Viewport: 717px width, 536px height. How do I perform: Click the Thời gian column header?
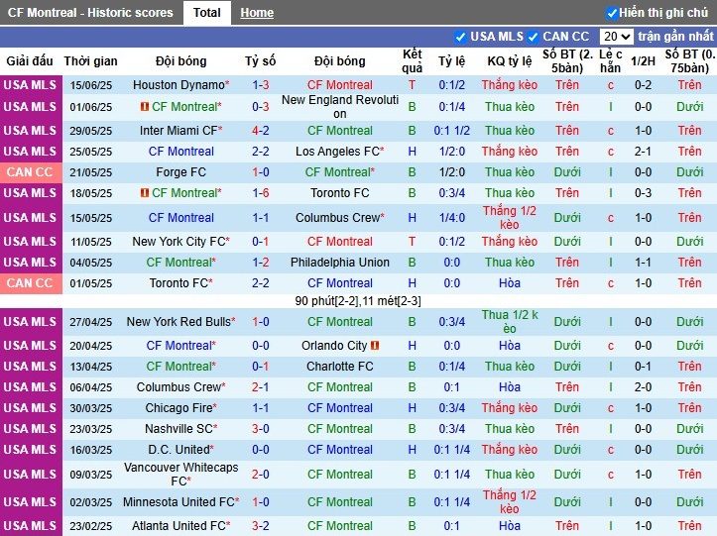click(90, 61)
